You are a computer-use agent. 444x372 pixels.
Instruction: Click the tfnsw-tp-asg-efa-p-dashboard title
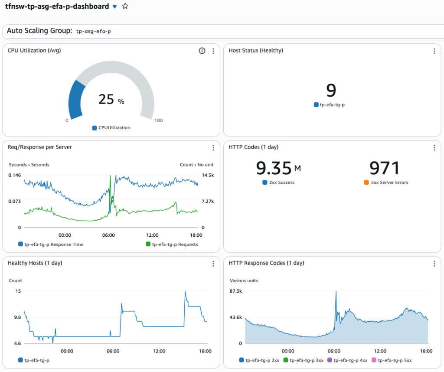click(57, 6)
